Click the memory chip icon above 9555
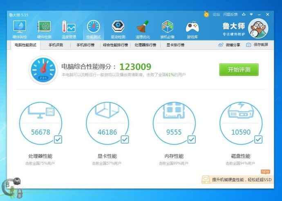 pos(174,110)
